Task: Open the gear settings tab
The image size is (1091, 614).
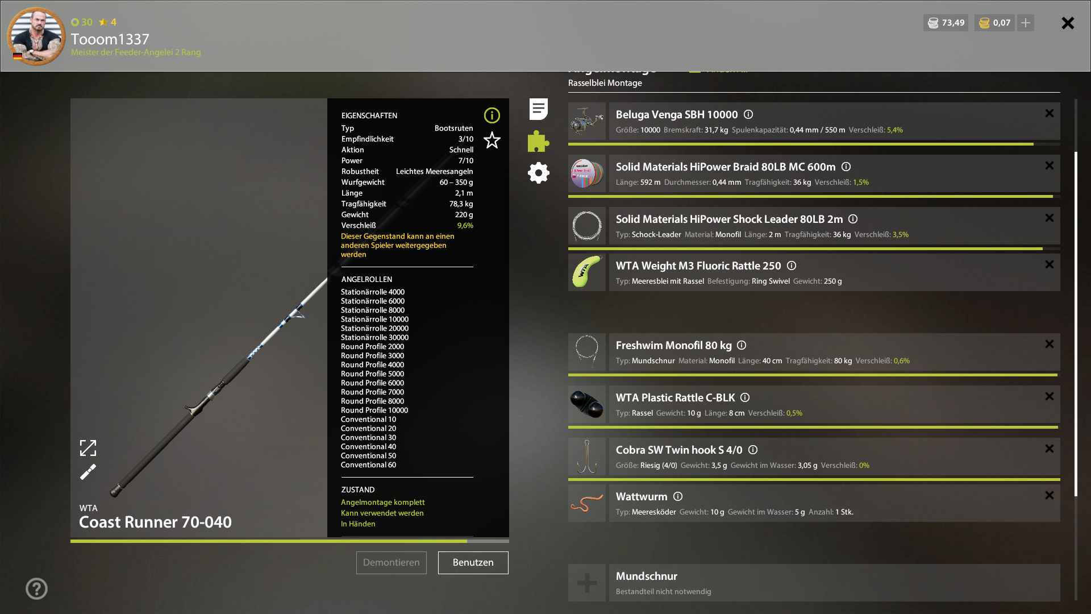Action: click(x=538, y=173)
